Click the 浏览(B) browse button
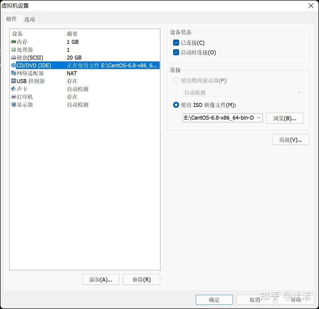319x309 pixels. click(284, 118)
